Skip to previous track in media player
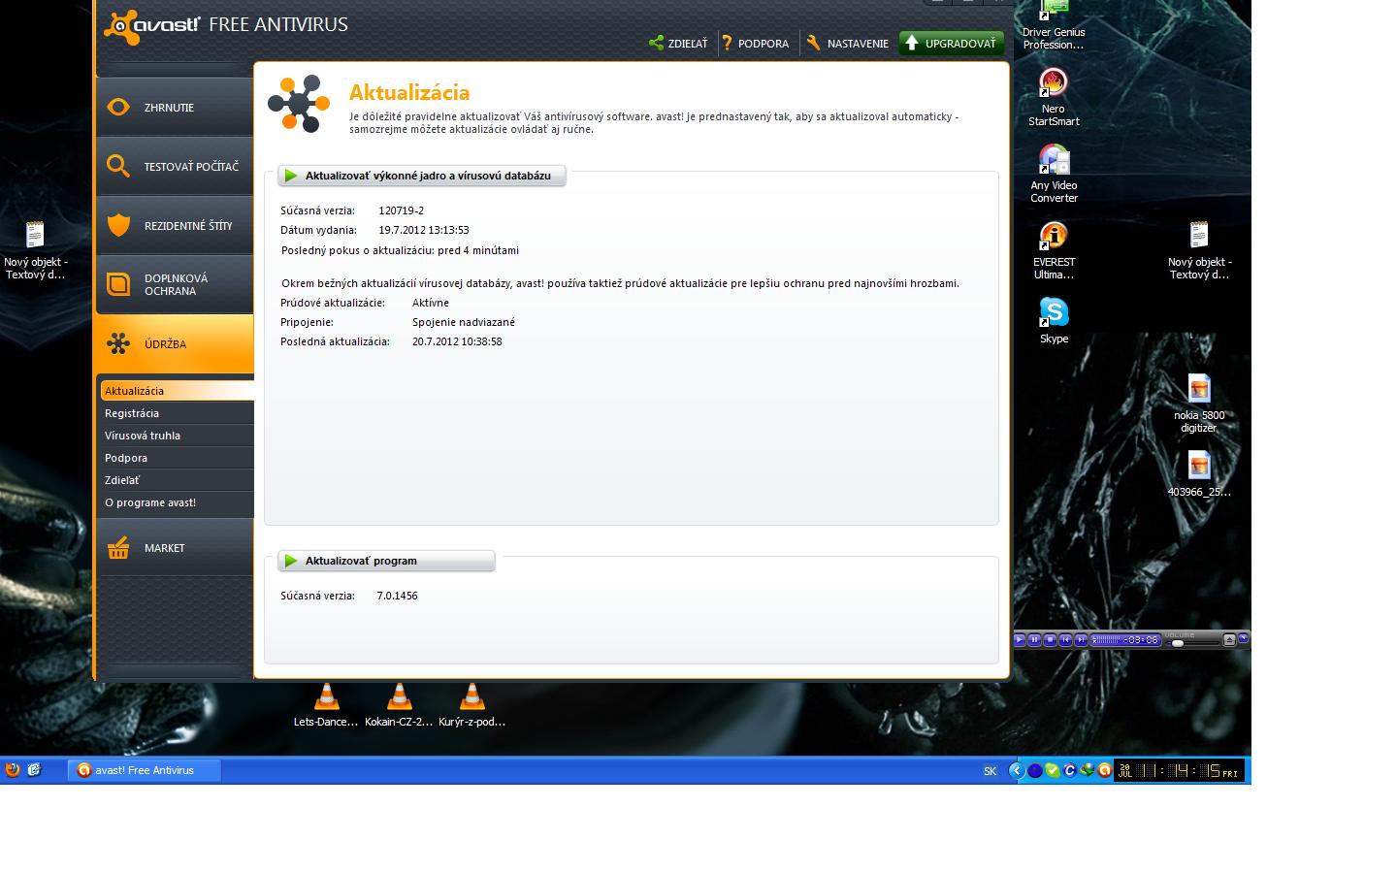Screen dimensions: 1397x873 click(1065, 639)
